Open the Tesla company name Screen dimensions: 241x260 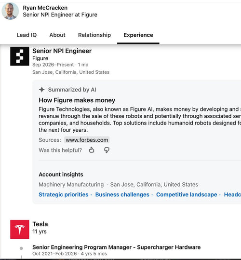(40, 224)
